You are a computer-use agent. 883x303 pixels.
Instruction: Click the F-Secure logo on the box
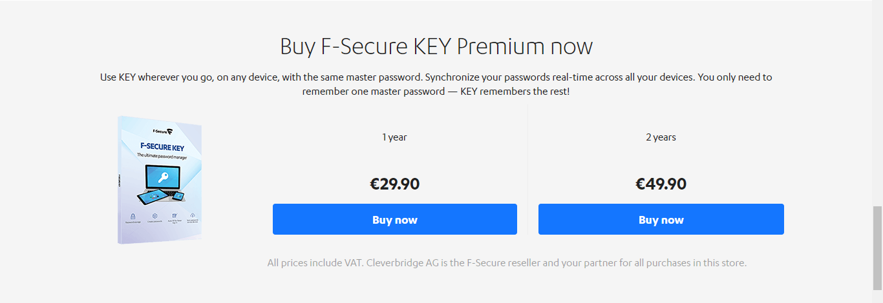pos(162,131)
